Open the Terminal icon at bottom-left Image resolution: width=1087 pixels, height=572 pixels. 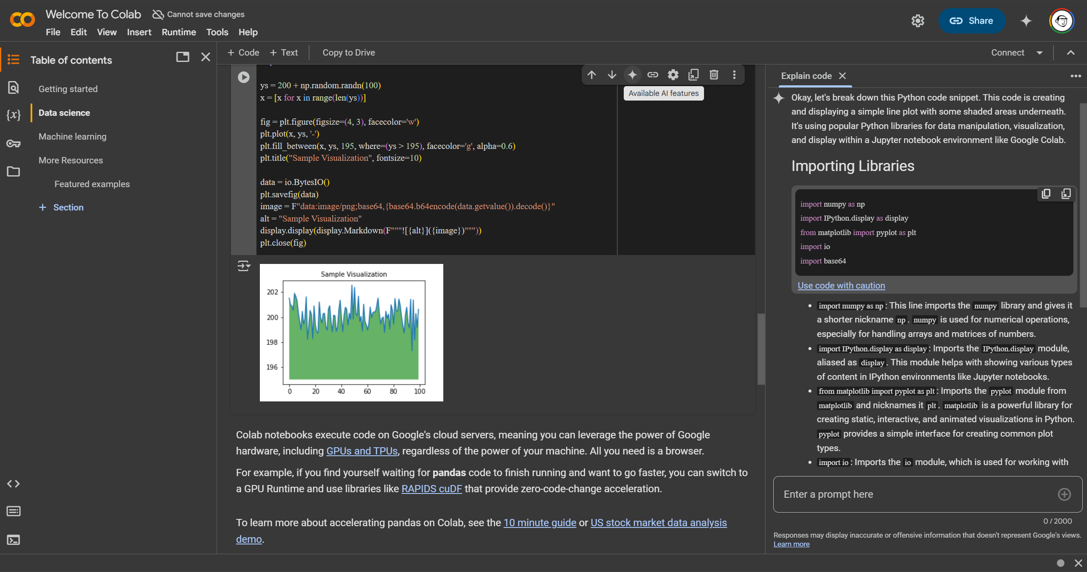tap(13, 540)
